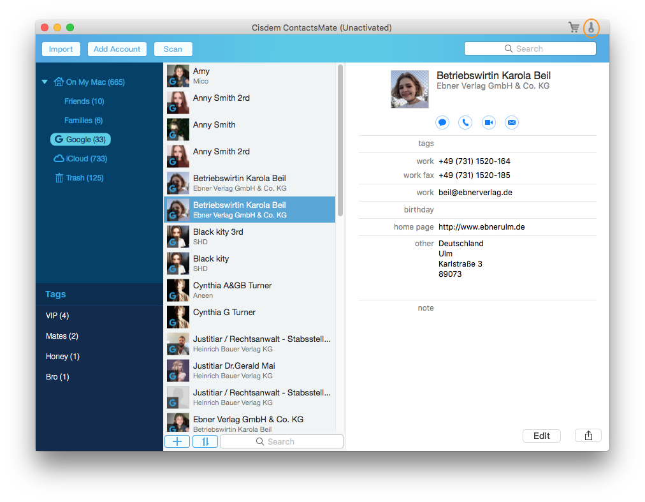
Task: Focus the top toolbar Search field
Action: (x=530, y=48)
